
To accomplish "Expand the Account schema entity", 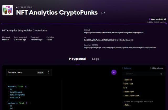I will click(x=128, y=80).
